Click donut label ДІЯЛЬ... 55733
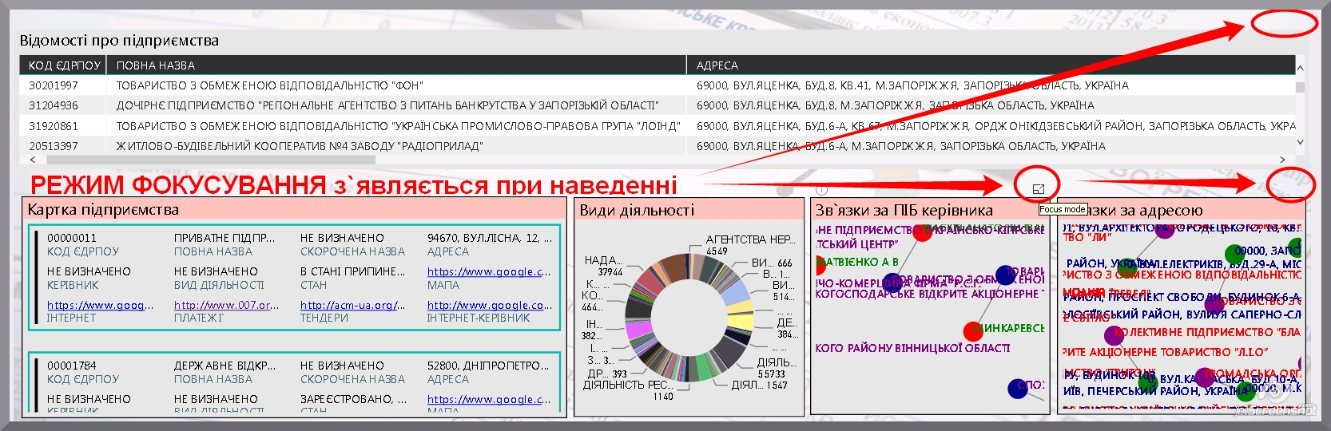Screen dimensions: 1331x431 point(777,368)
